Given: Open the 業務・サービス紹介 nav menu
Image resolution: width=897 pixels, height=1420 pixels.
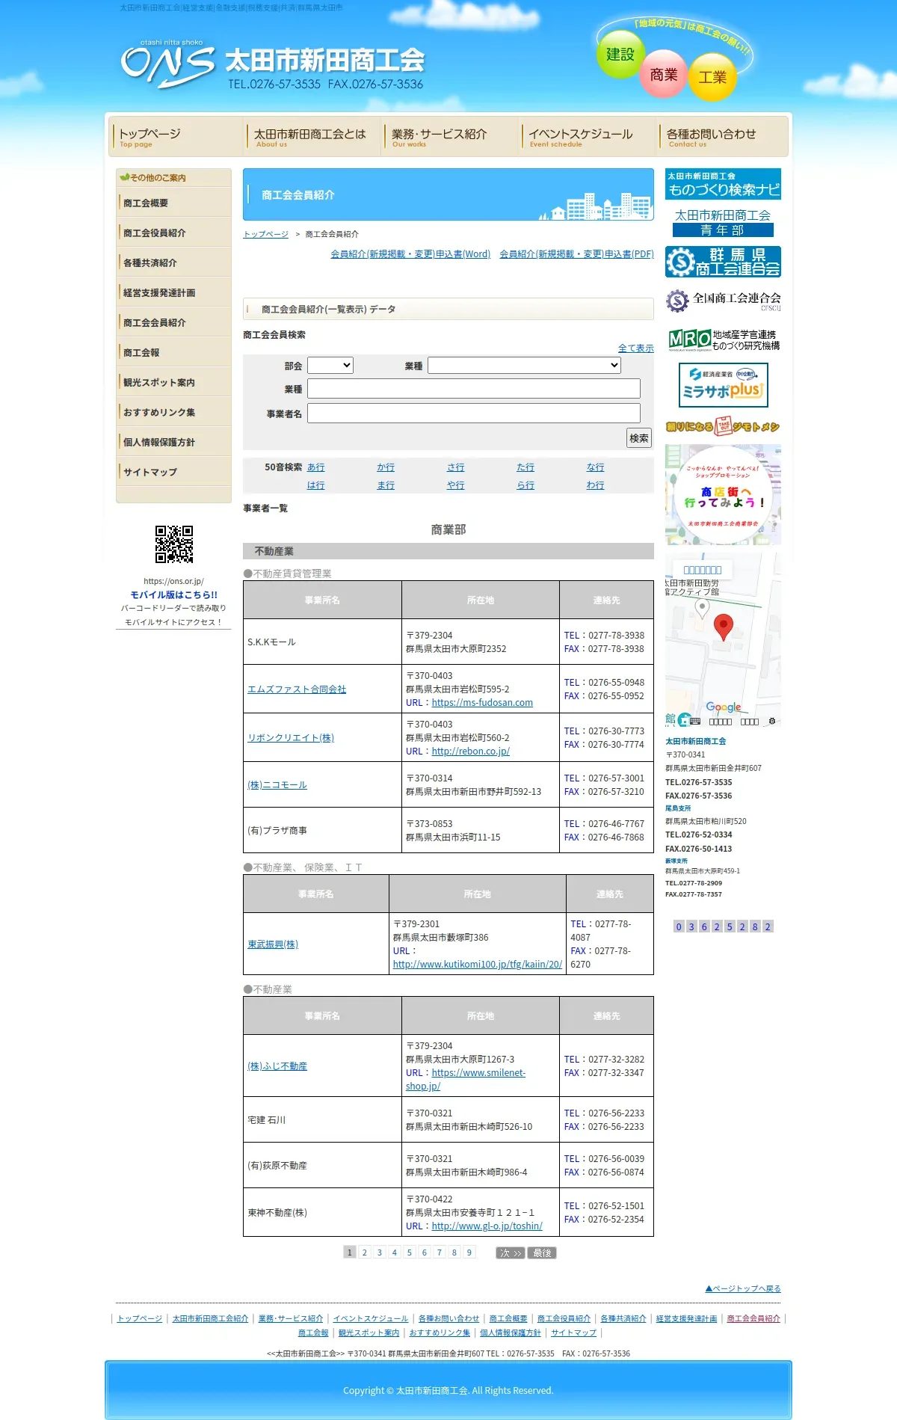Looking at the screenshot, I should pos(450,136).
